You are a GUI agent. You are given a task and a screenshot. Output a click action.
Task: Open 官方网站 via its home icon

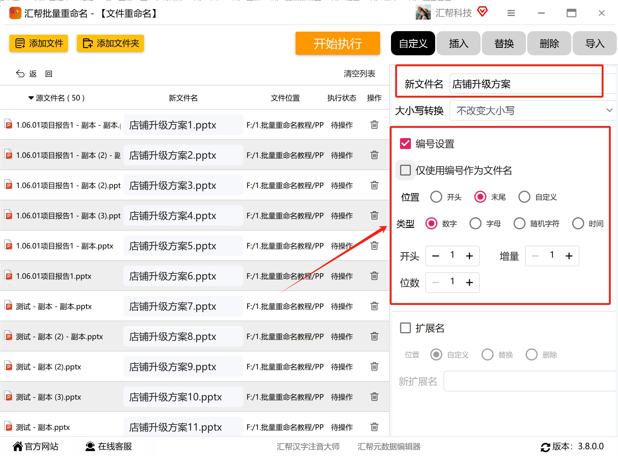(18, 446)
